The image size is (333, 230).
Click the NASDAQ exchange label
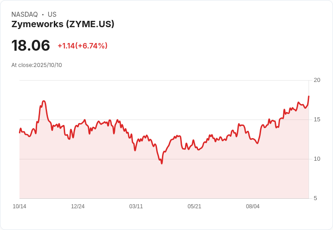(x=24, y=14)
